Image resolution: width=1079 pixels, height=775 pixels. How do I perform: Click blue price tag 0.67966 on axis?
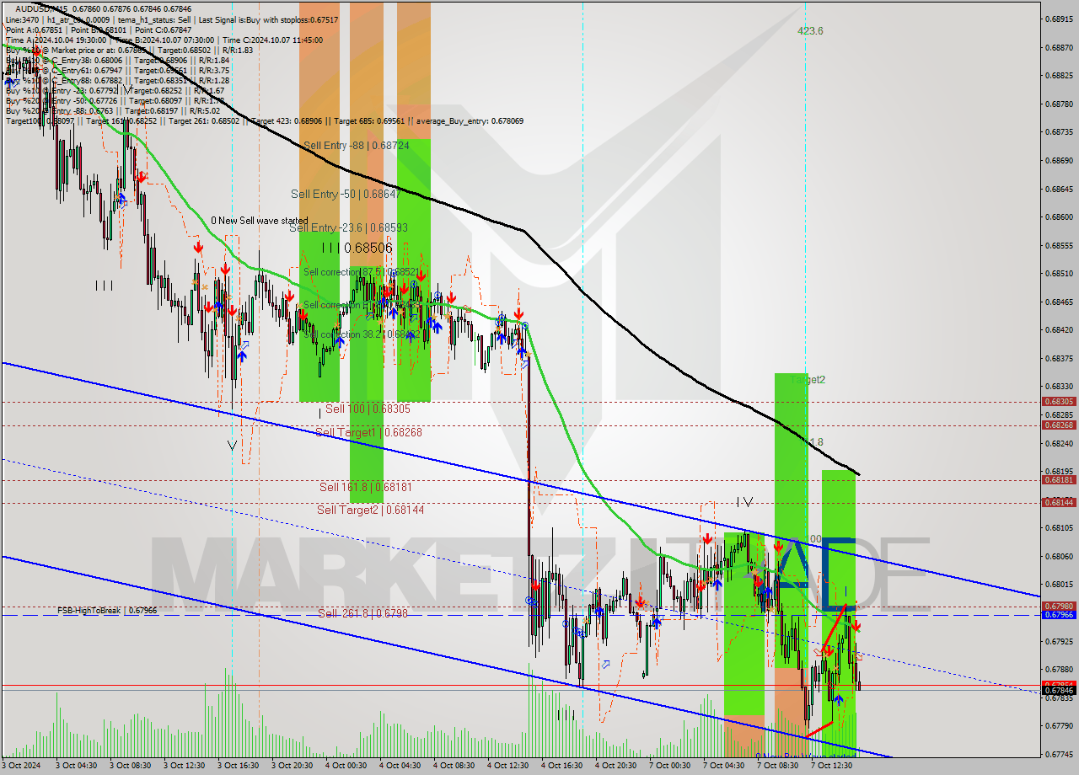click(1059, 615)
